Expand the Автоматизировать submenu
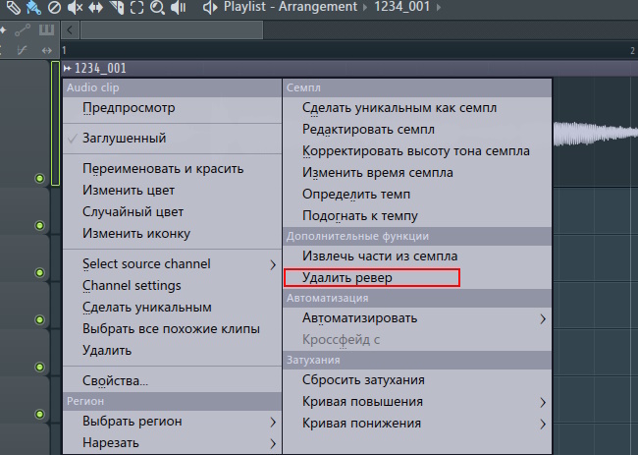 click(x=417, y=318)
